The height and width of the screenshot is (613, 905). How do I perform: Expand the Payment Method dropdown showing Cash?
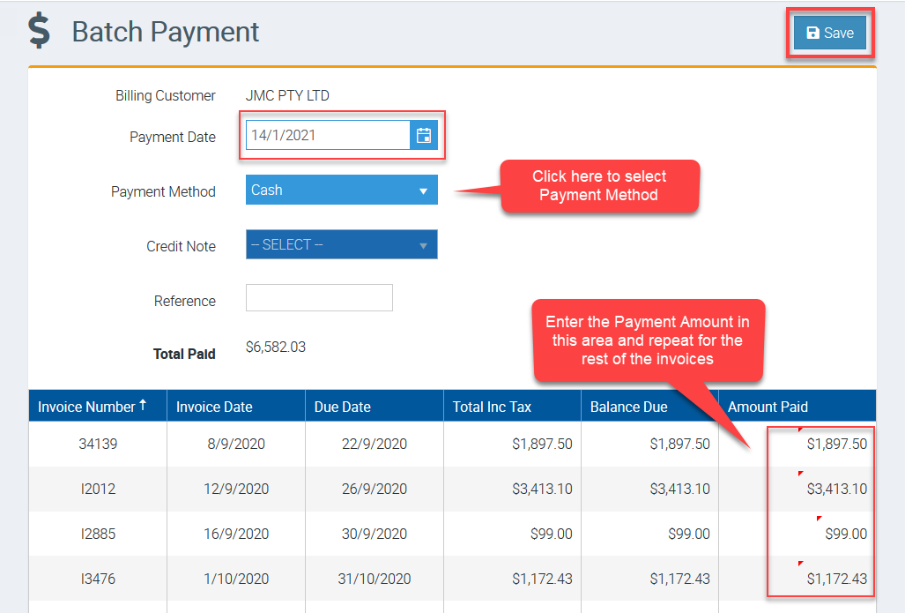pyautogui.click(x=341, y=190)
